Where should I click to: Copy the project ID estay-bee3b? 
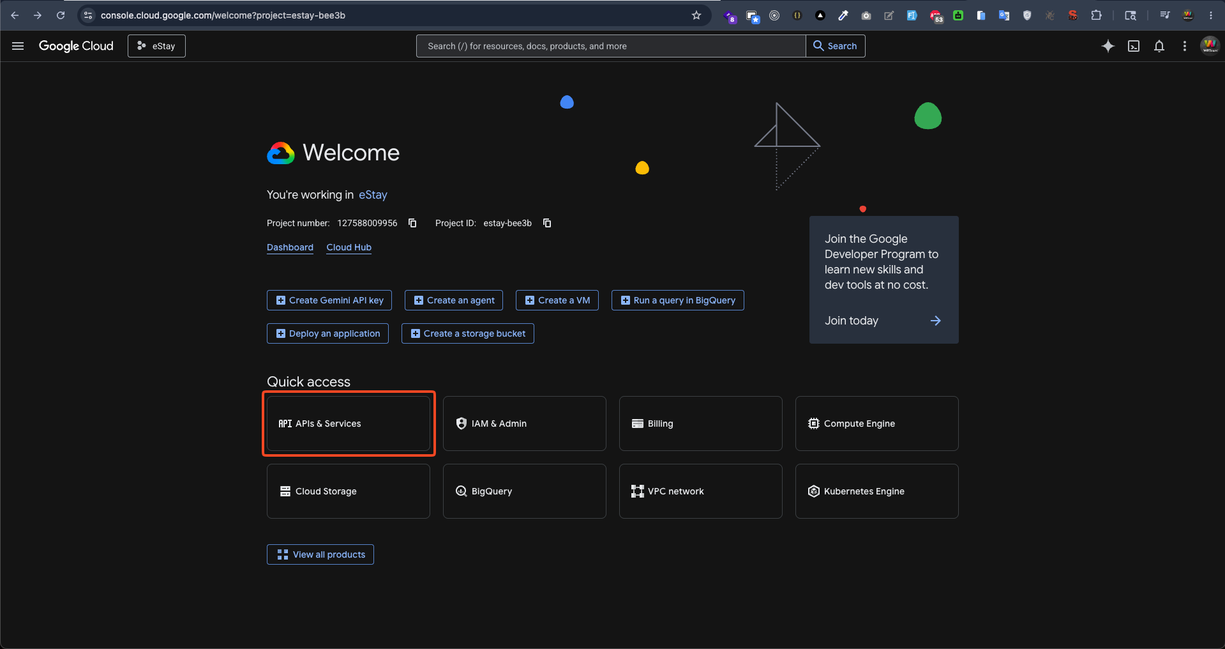coord(547,223)
